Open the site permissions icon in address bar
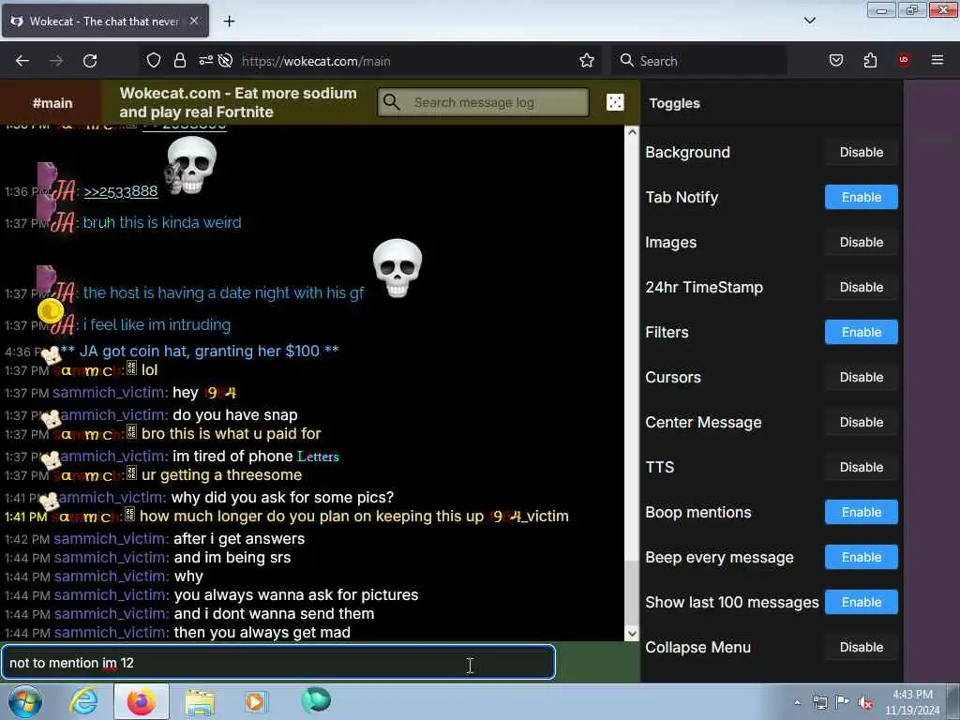Viewport: 960px width, 720px height. point(205,60)
